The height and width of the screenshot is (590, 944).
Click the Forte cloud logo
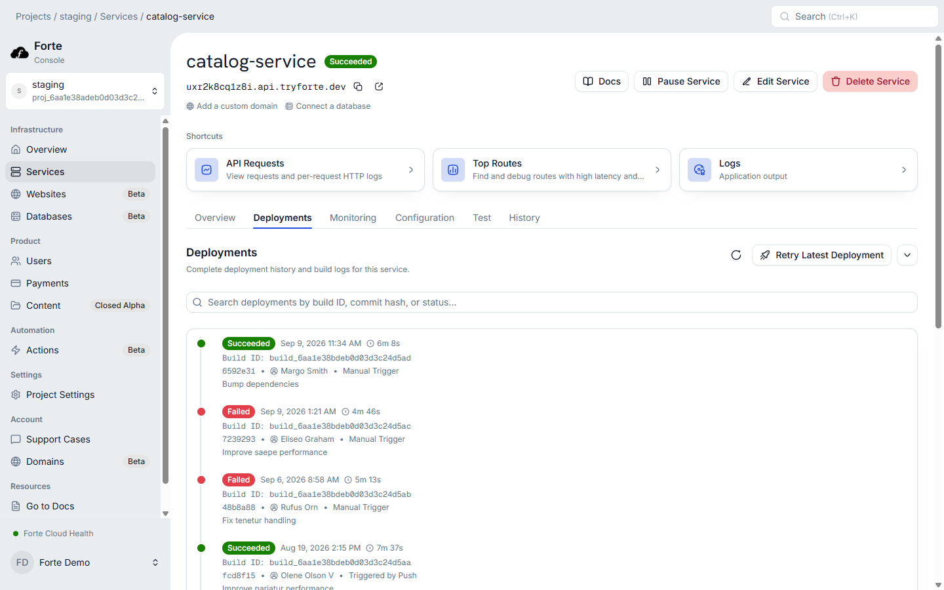click(x=20, y=52)
